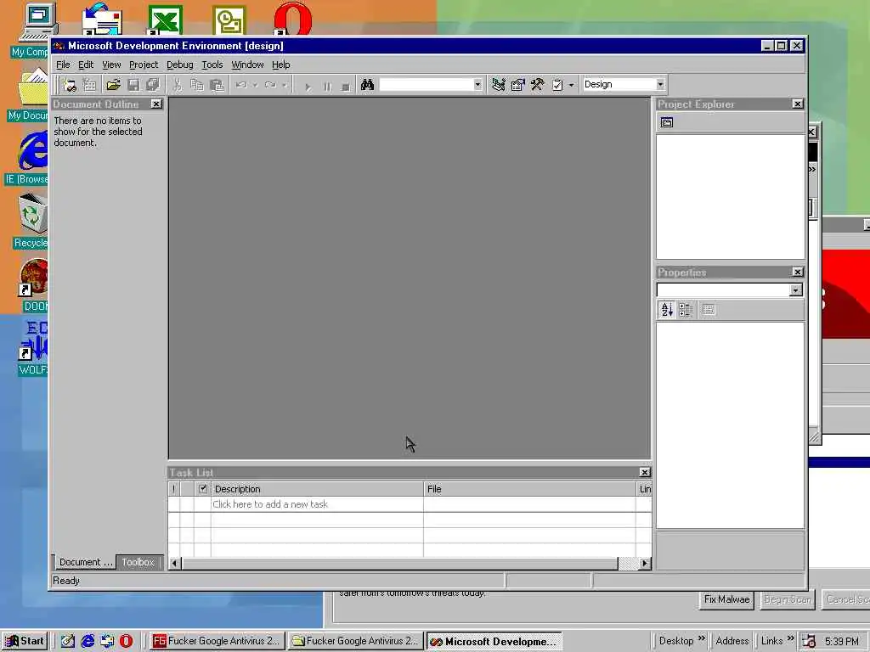Open the Redo history dropdown arrow
This screenshot has width=870, height=652.
click(x=285, y=86)
